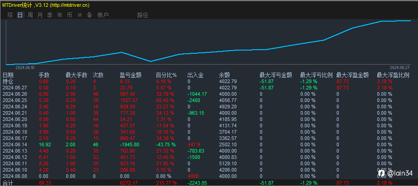Select the 2024.06.19 date row

pyautogui.click(x=14, y=126)
